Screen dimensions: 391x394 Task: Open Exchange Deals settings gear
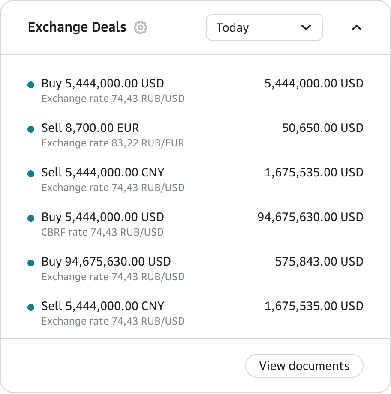(141, 27)
